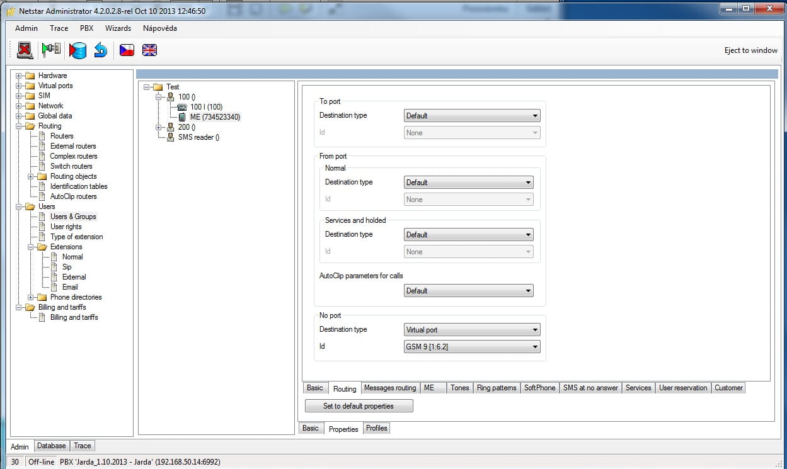Click the phone icon beside 100 I (100)
The image size is (787, 469).
click(x=182, y=107)
